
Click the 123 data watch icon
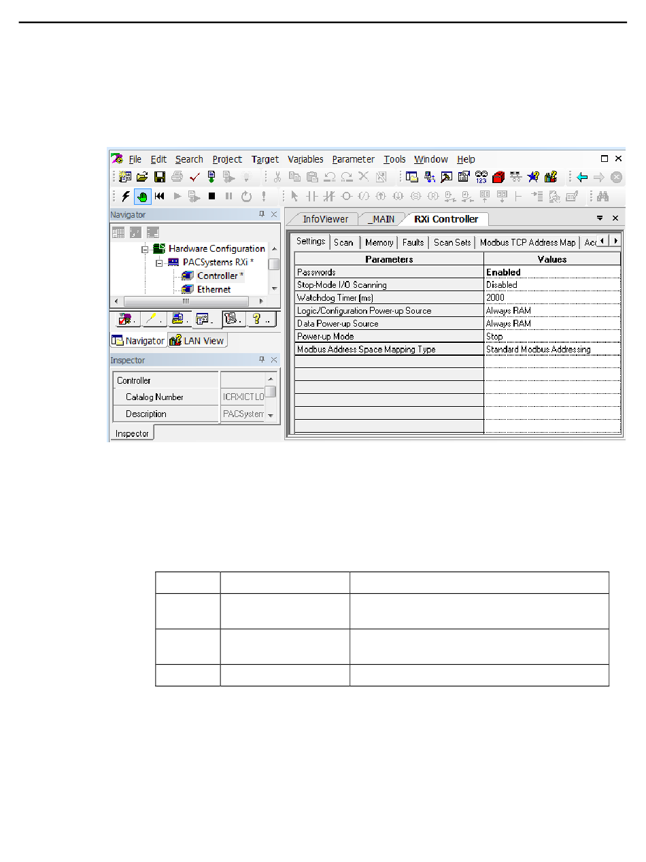tap(482, 177)
